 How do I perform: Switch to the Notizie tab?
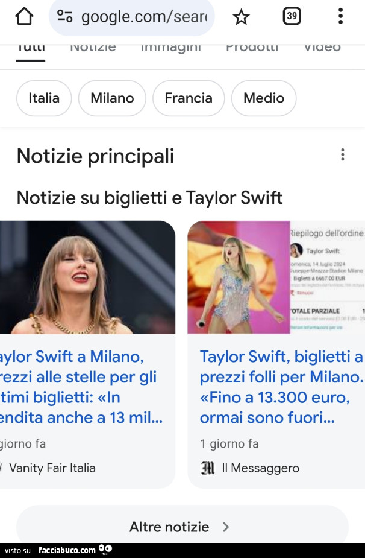pos(93,48)
